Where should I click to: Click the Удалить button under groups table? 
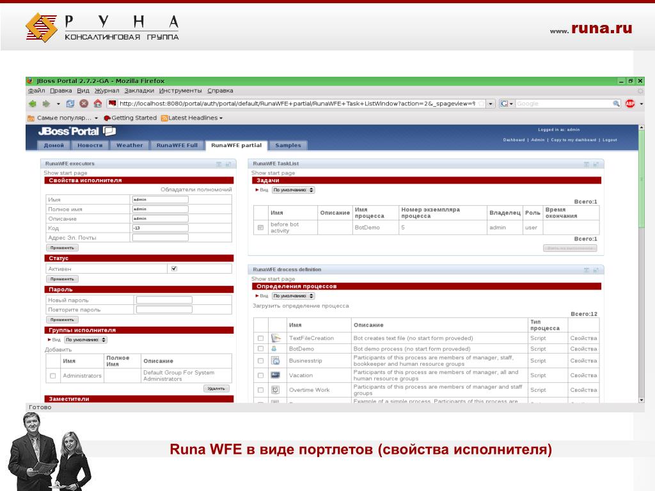pyautogui.click(x=216, y=389)
